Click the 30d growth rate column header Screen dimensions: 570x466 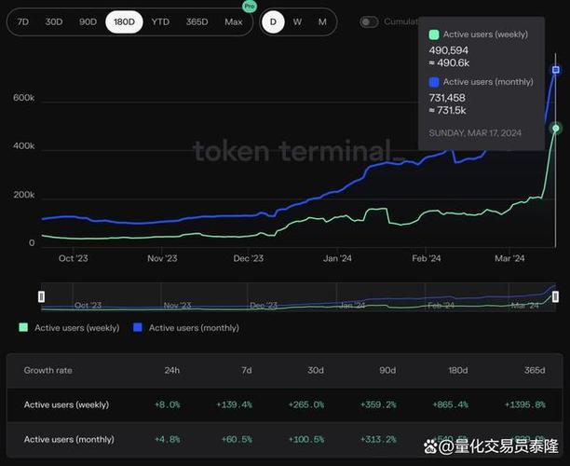pyautogui.click(x=316, y=370)
